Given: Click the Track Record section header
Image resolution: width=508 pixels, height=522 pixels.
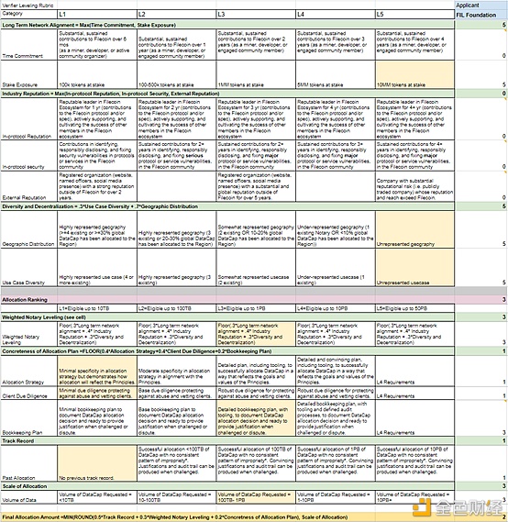Looking at the screenshot, I should tap(227, 440).
